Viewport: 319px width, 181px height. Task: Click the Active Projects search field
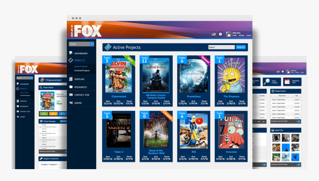pyautogui.click(x=221, y=47)
